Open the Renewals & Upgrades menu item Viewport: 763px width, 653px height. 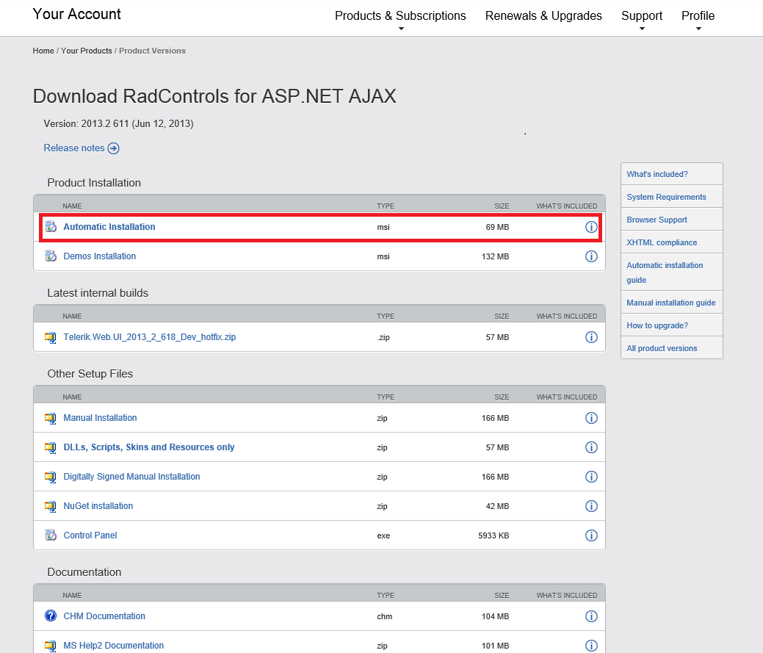click(x=543, y=16)
